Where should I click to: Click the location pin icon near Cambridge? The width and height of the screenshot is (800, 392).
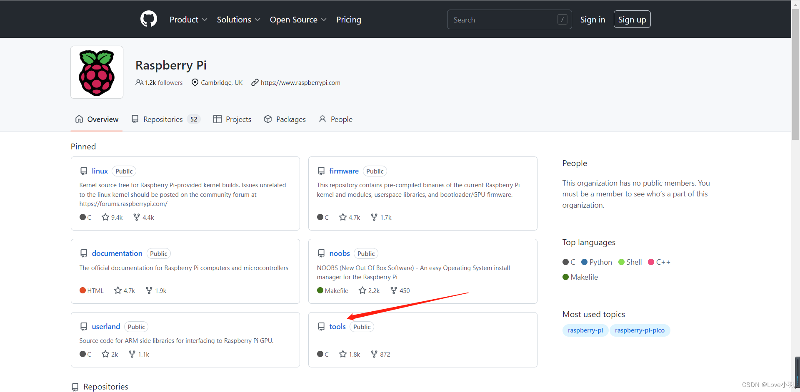[x=195, y=82]
